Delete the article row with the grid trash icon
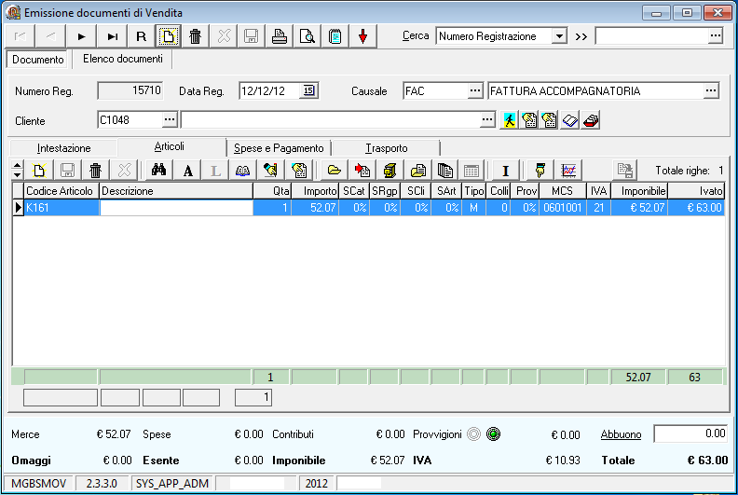This screenshot has width=738, height=495. 96,170
